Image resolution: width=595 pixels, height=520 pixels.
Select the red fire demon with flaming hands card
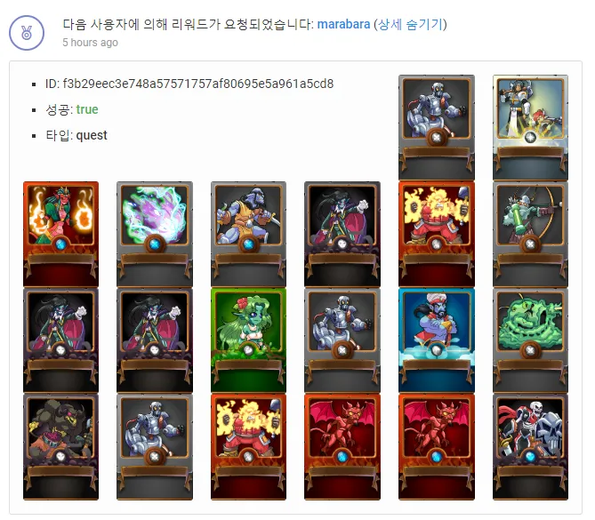60,234
